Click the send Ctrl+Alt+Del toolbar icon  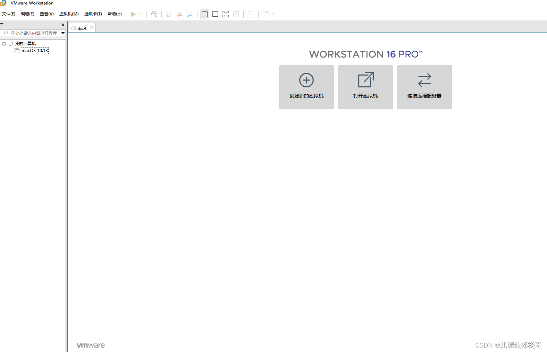pyautogui.click(x=154, y=14)
